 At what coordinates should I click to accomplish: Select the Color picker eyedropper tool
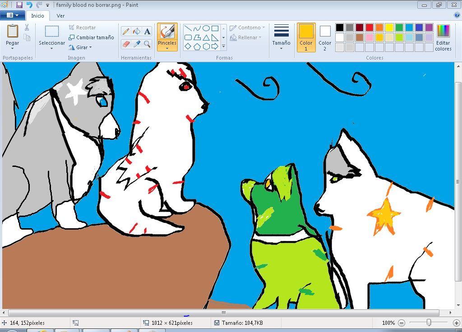pos(136,44)
